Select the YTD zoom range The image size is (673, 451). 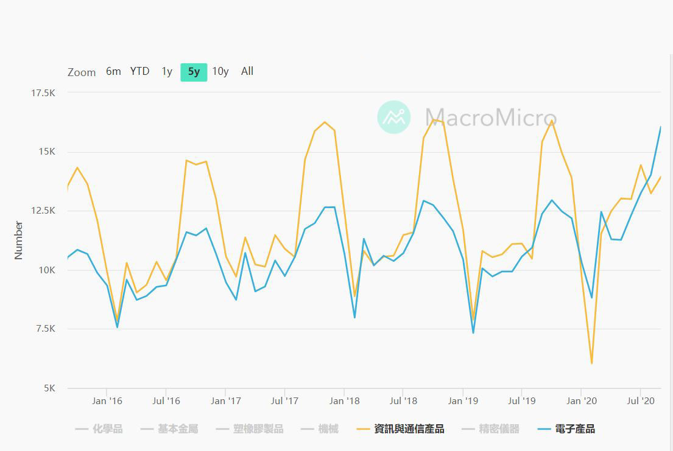click(x=139, y=71)
